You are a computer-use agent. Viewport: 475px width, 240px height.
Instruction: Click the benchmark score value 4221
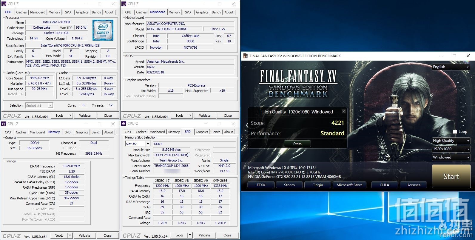pos(337,123)
